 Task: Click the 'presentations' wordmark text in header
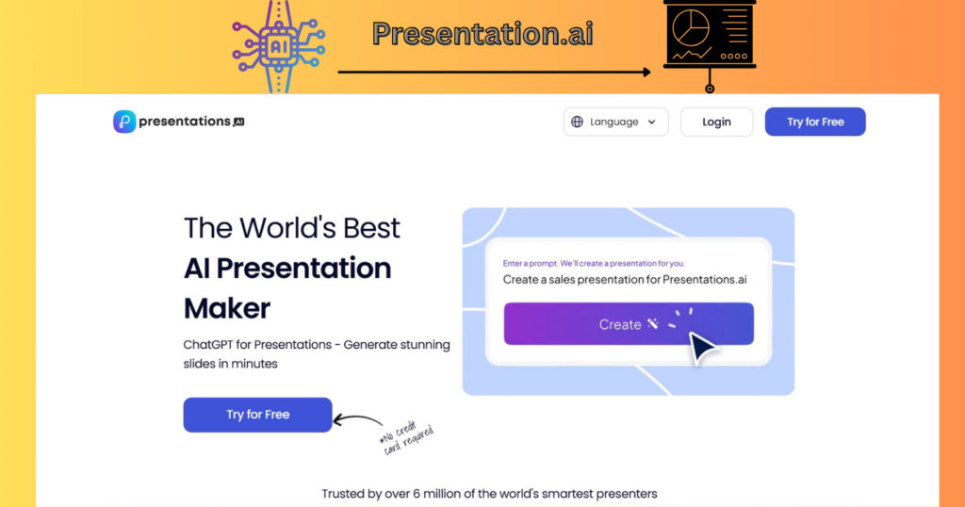(x=185, y=122)
